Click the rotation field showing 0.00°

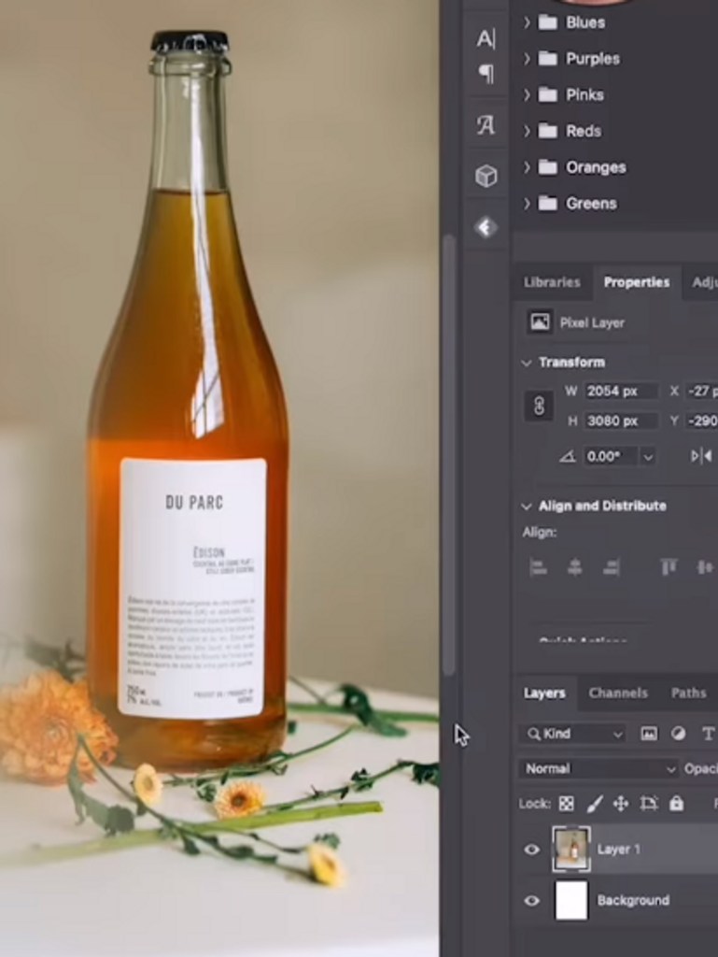point(611,456)
